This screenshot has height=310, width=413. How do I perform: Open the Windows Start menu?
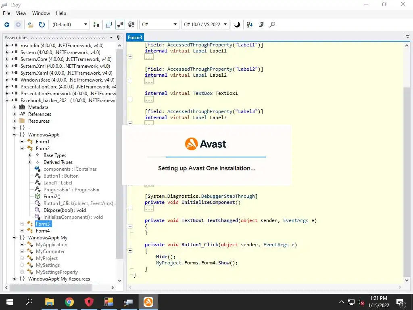pyautogui.click(x=10, y=302)
